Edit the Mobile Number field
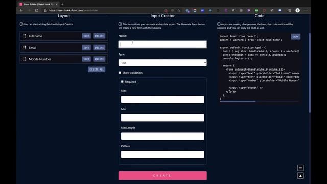 [x=86, y=59]
